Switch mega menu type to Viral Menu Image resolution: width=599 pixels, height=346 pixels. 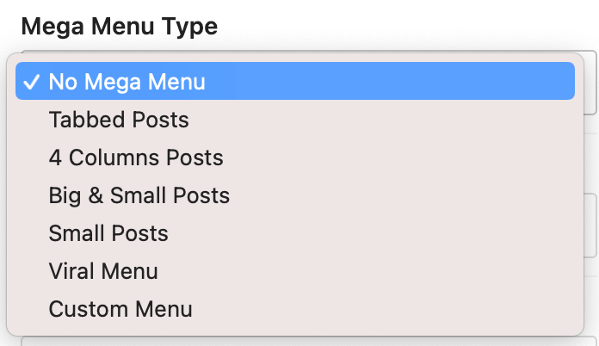coord(103,271)
